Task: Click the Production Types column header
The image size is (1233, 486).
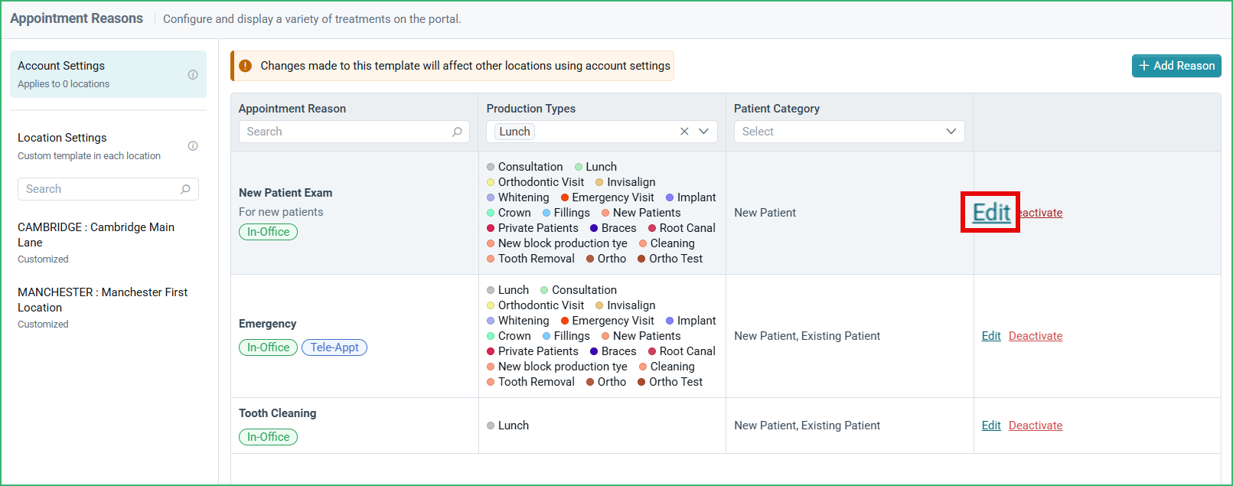Action: pyautogui.click(x=531, y=109)
